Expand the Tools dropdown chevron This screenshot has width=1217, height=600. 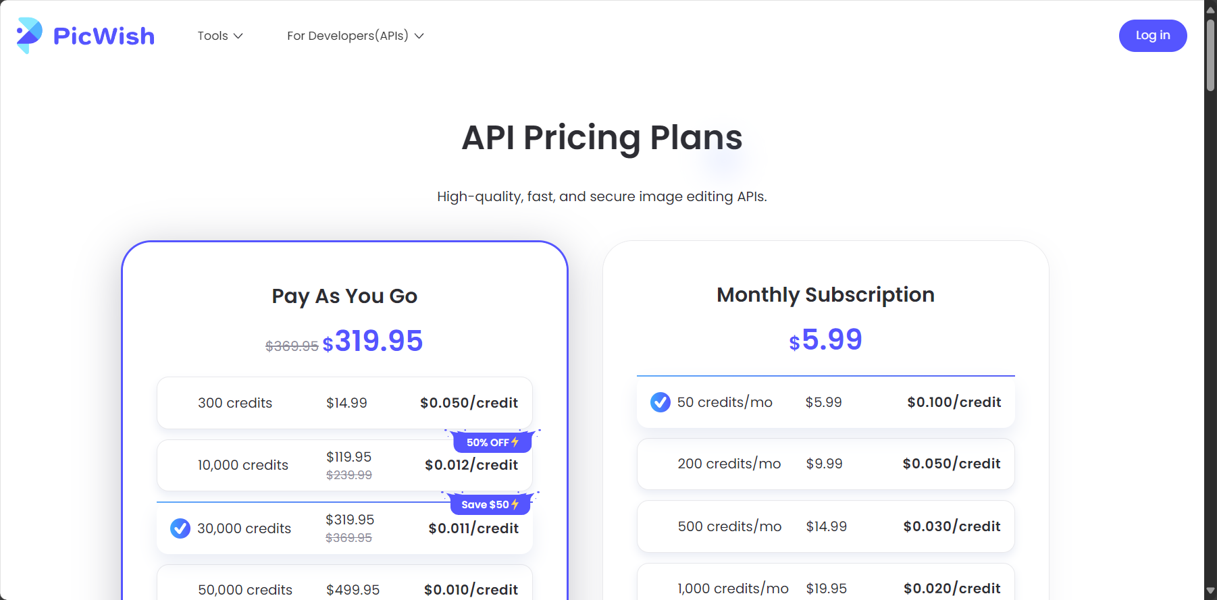(x=238, y=36)
